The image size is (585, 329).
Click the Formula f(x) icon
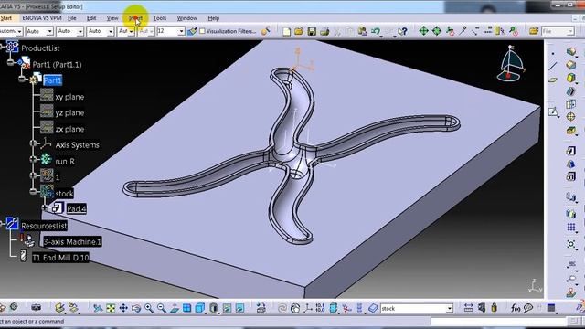click(x=516, y=308)
